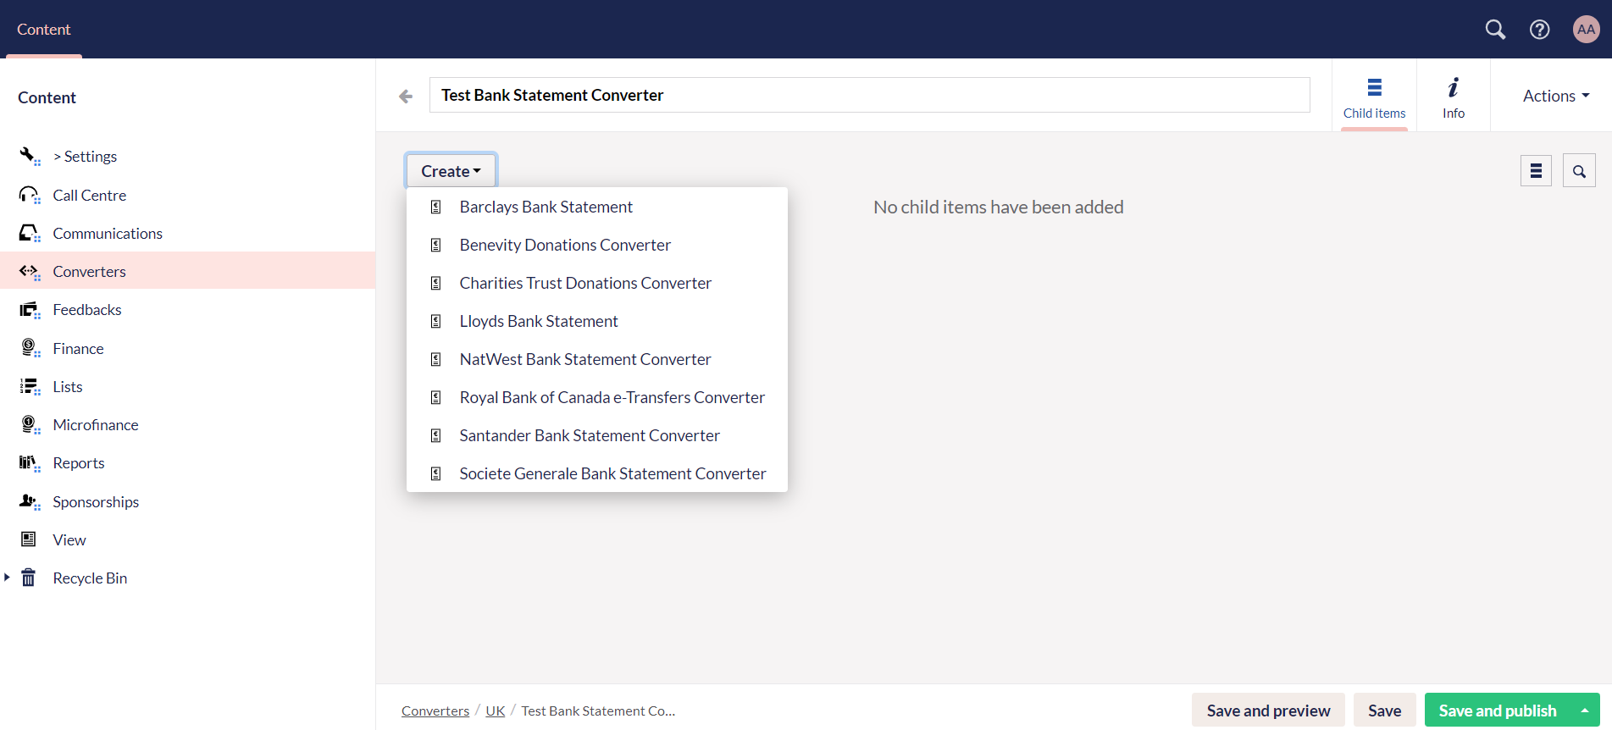Viewport: 1612px width, 730px height.
Task: Click the Recycle Bin trash icon
Action: [x=28, y=578]
